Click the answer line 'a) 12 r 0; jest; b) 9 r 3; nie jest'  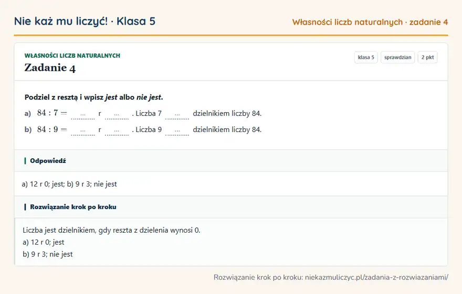[x=69, y=184]
